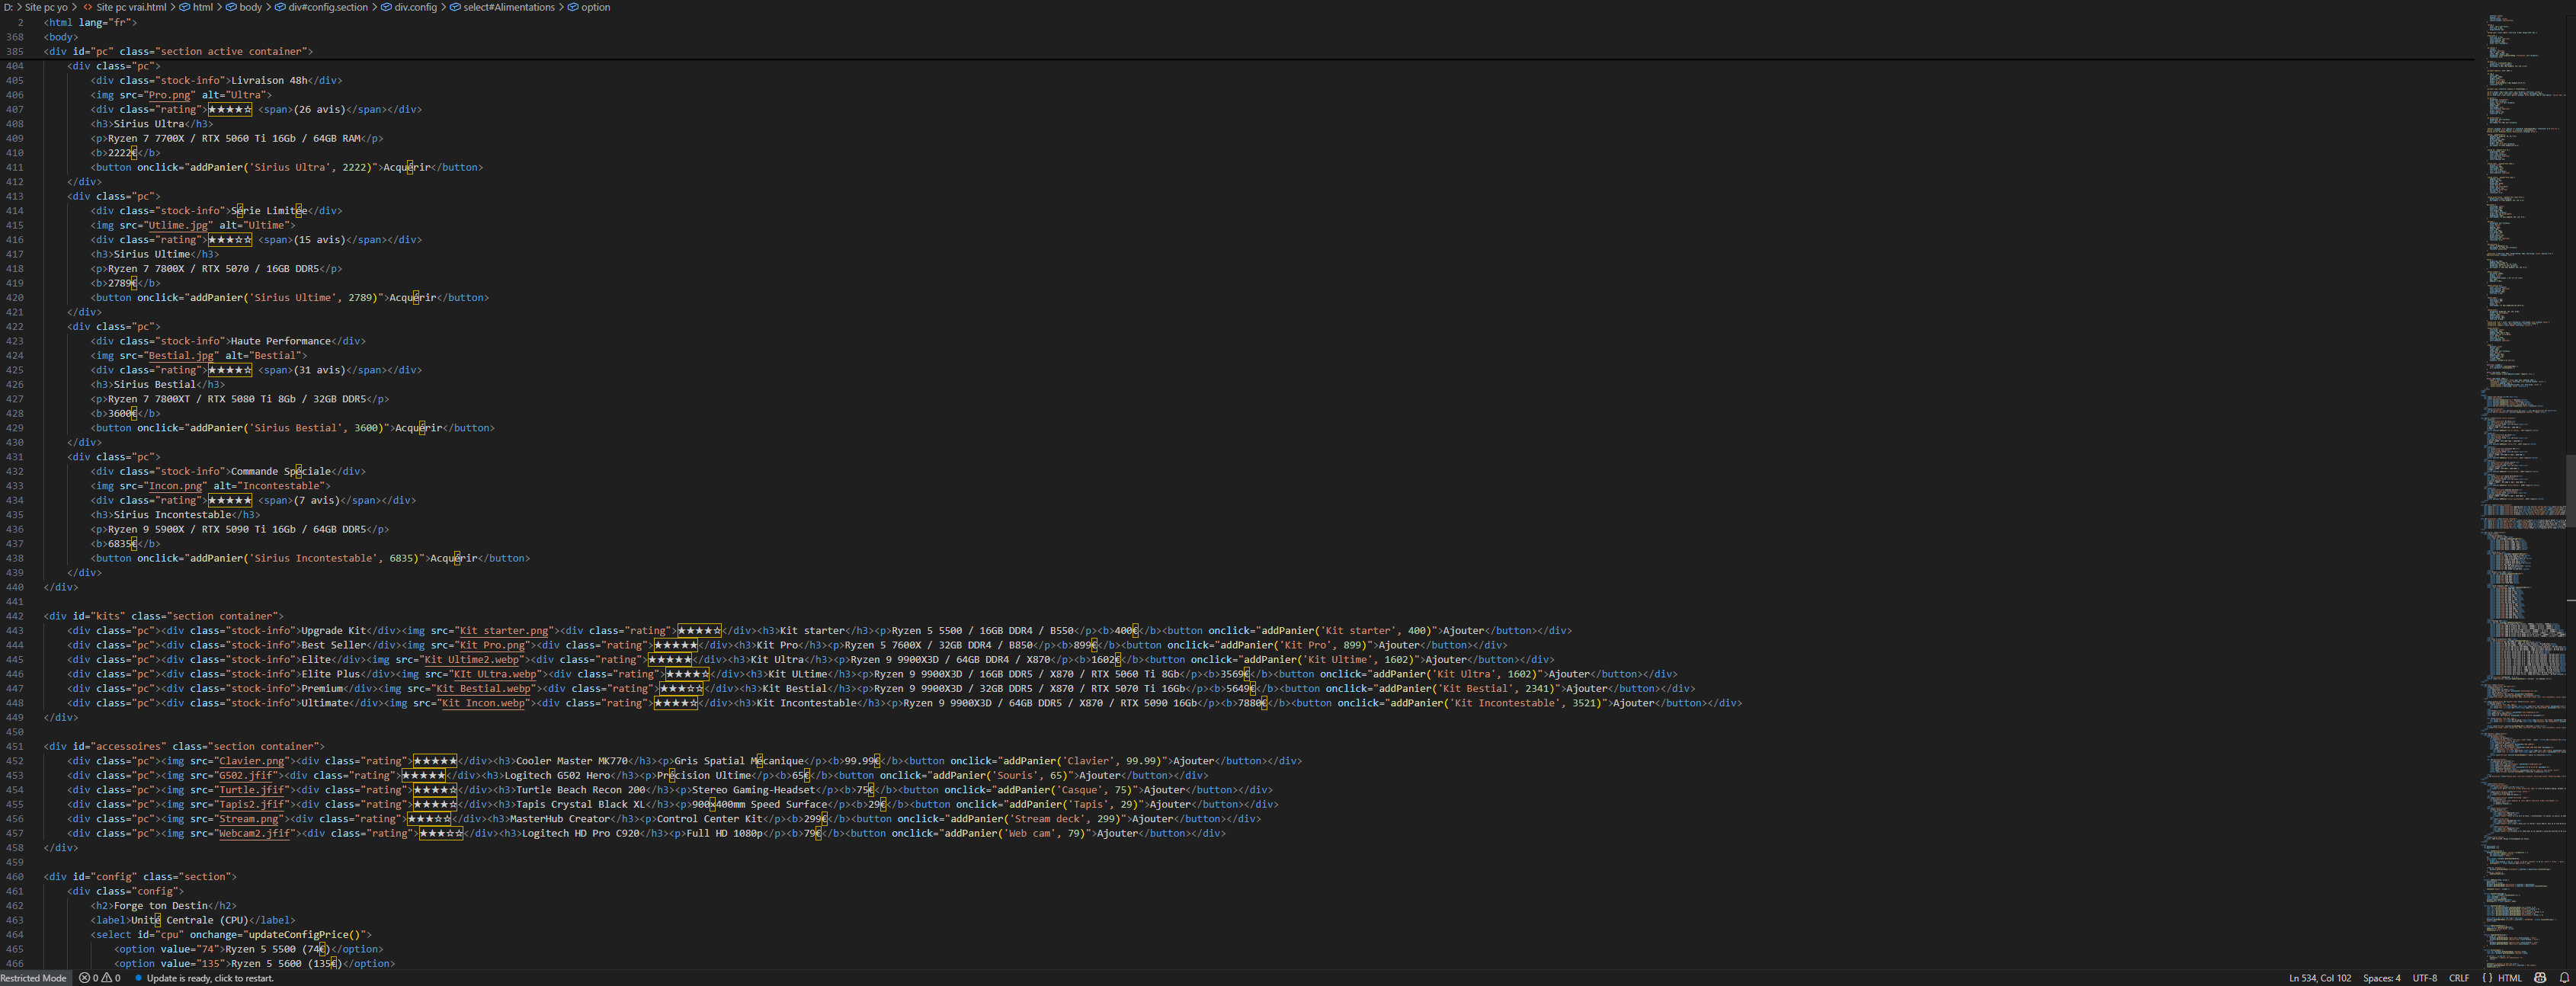Open the 'div#config.section' breadcrumb dropdown
2576x986 pixels.
click(328, 7)
